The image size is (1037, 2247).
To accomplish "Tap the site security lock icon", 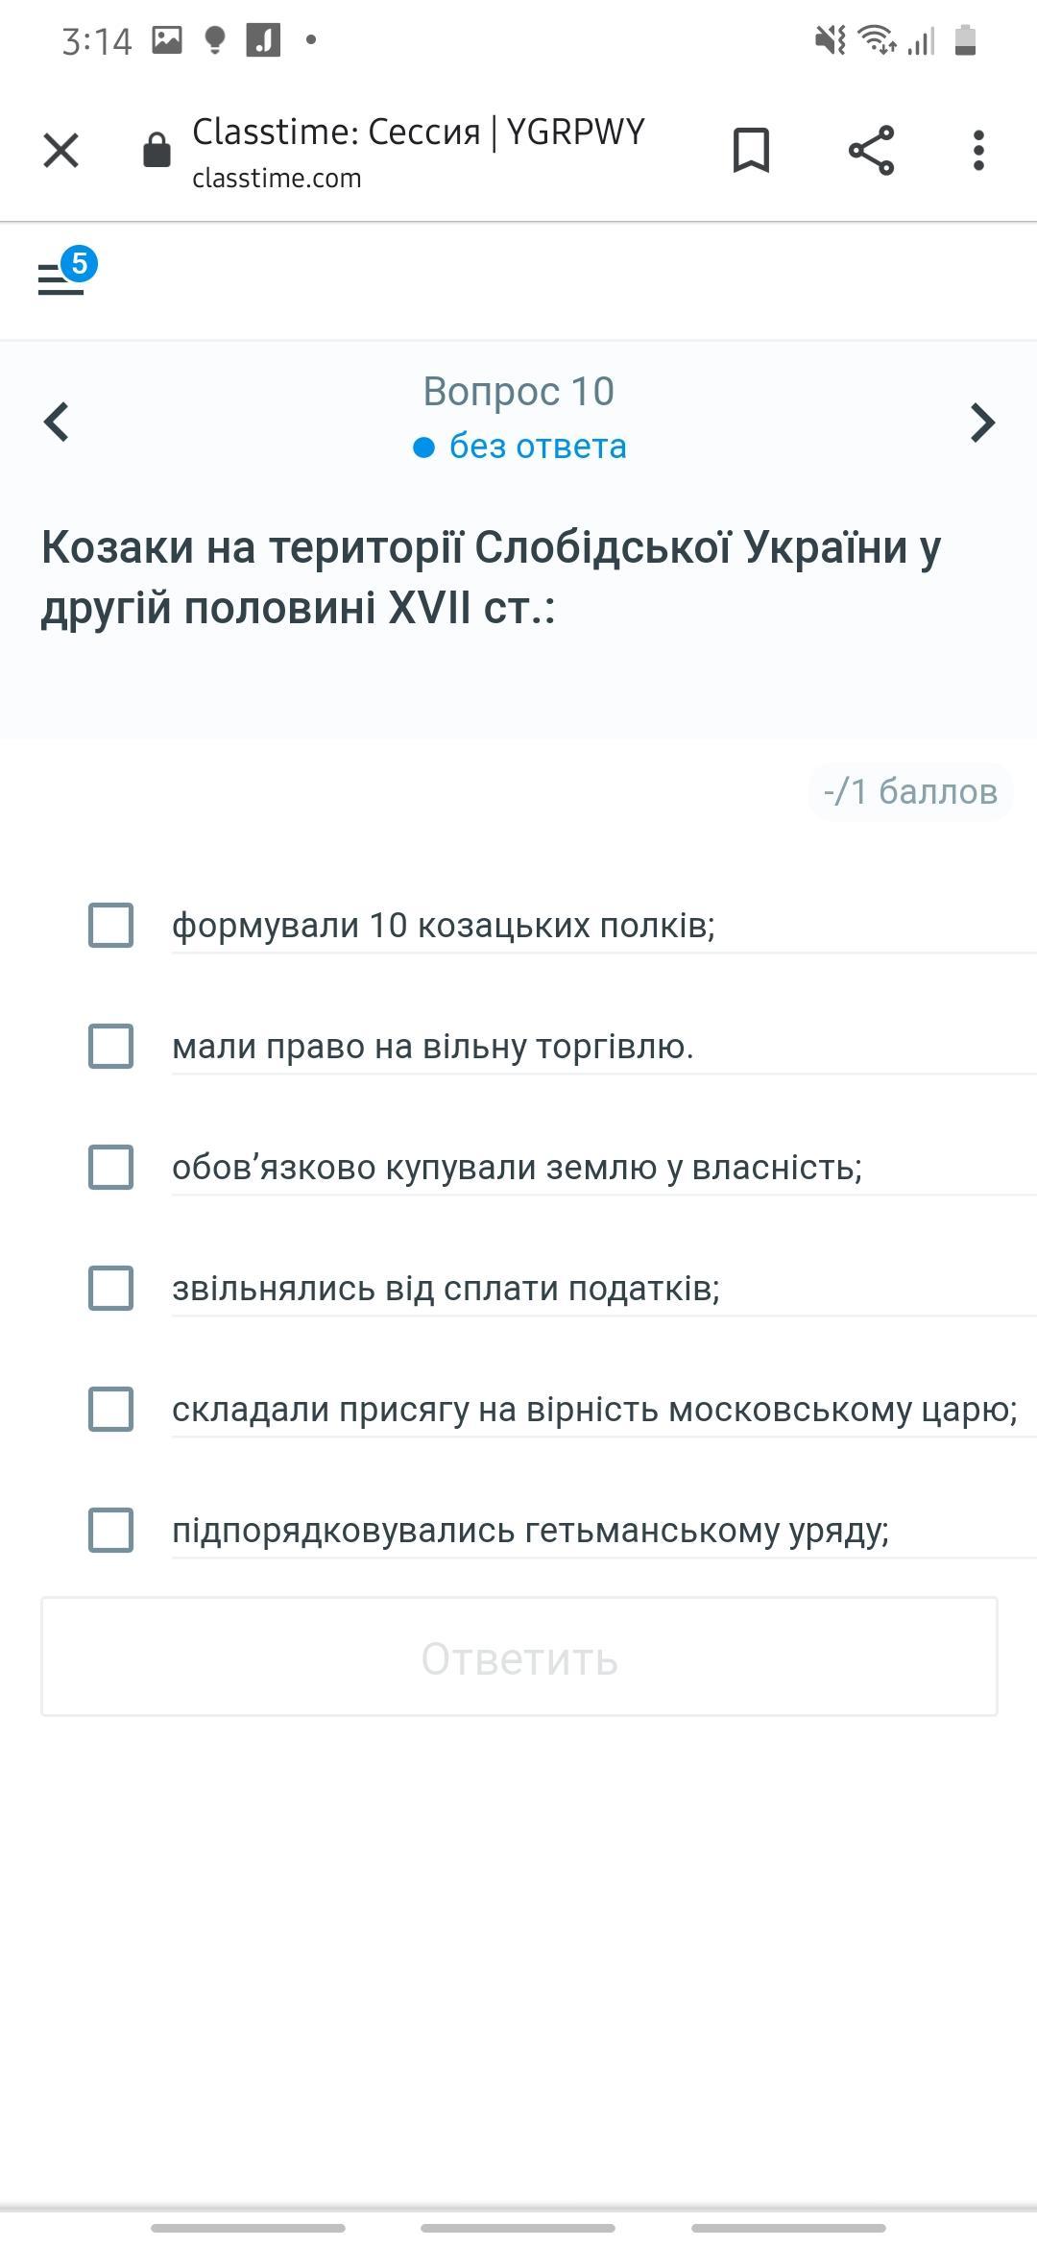I will [157, 151].
